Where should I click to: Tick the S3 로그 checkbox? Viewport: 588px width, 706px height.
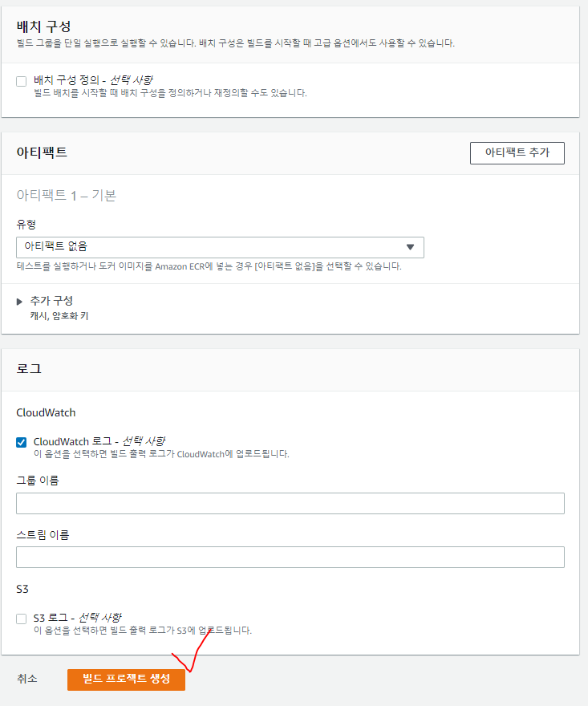(22, 619)
